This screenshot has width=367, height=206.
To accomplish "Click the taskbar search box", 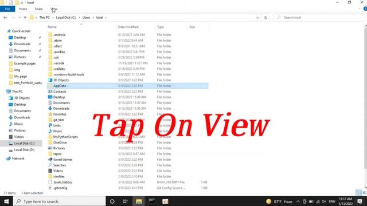I will 60,201.
